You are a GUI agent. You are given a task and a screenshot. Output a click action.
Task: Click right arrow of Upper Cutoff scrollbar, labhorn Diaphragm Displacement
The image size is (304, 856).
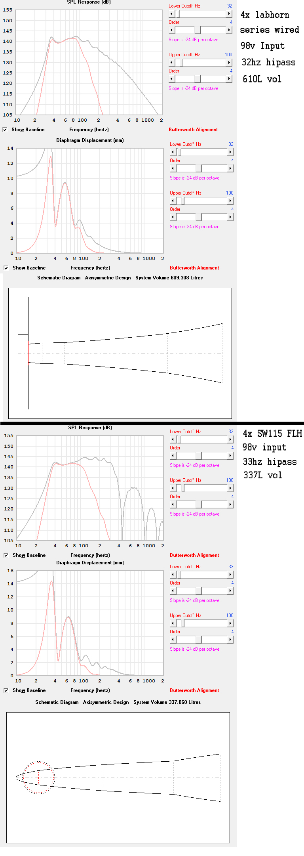230,201
